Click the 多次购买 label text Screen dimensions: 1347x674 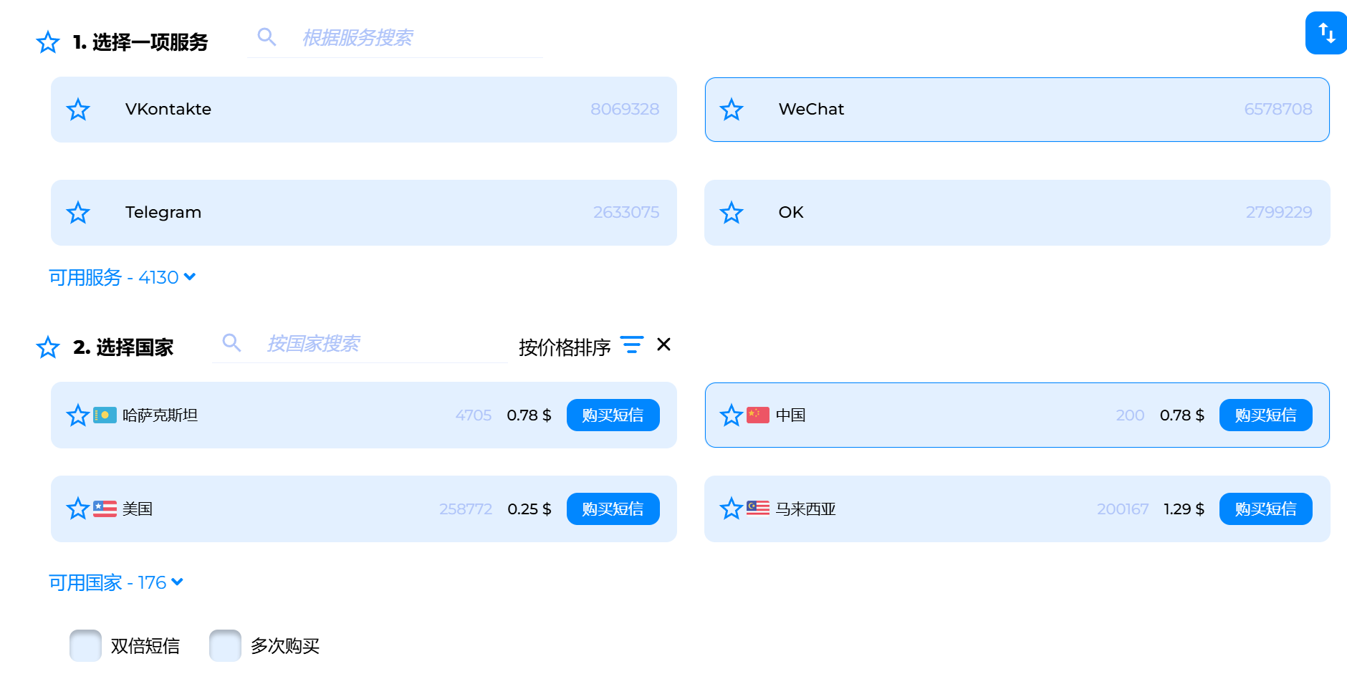[x=285, y=646]
